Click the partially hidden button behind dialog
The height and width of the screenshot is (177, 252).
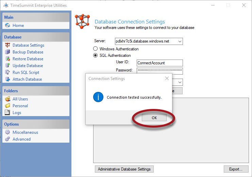177,91
